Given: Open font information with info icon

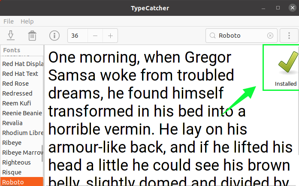Looking at the screenshot, I should tap(54, 36).
